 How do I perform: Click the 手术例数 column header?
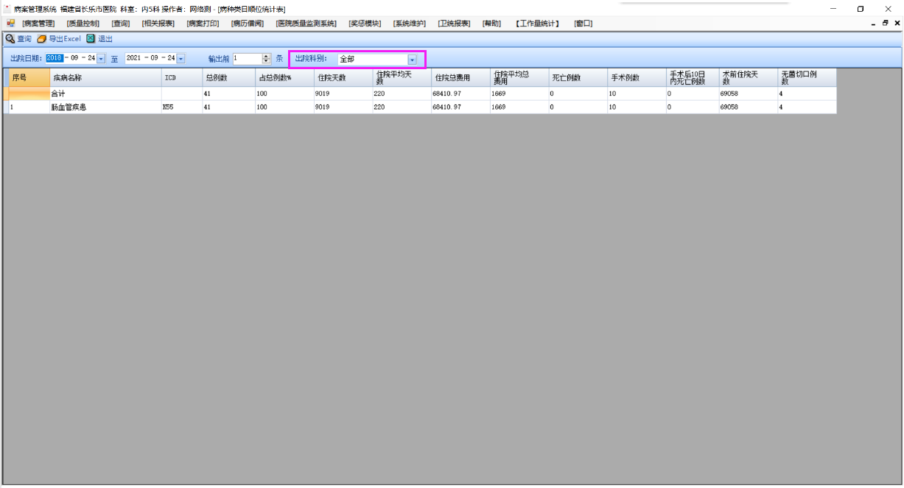637,78
